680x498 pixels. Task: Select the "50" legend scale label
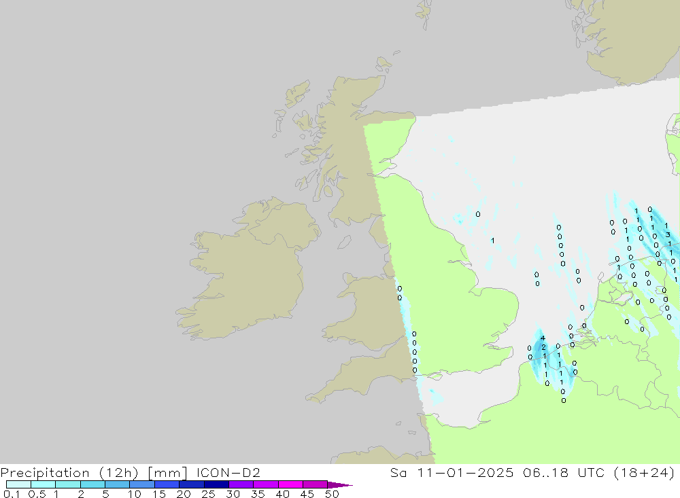[332, 494]
